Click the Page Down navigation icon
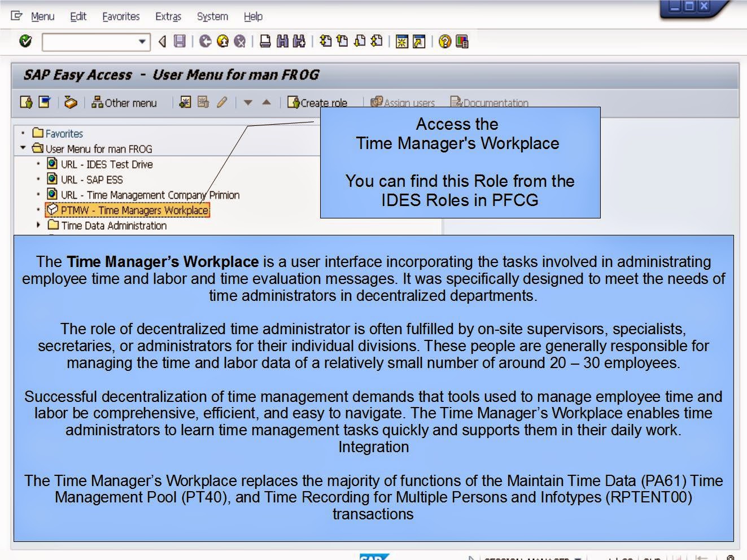This screenshot has width=747, height=560. tap(360, 41)
